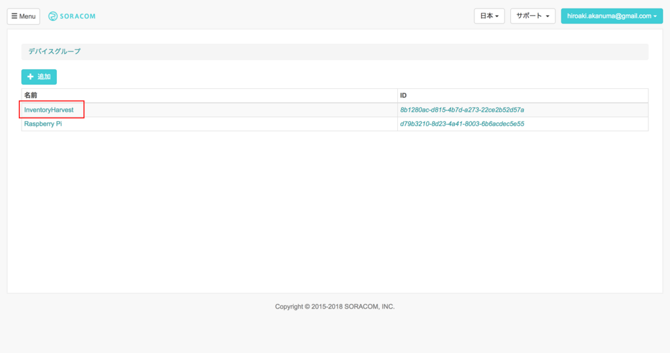This screenshot has width=670, height=353.
Task: Click ID d79b3210-8d23-4a41-8003-6b6acdec5e55
Action: [462, 124]
